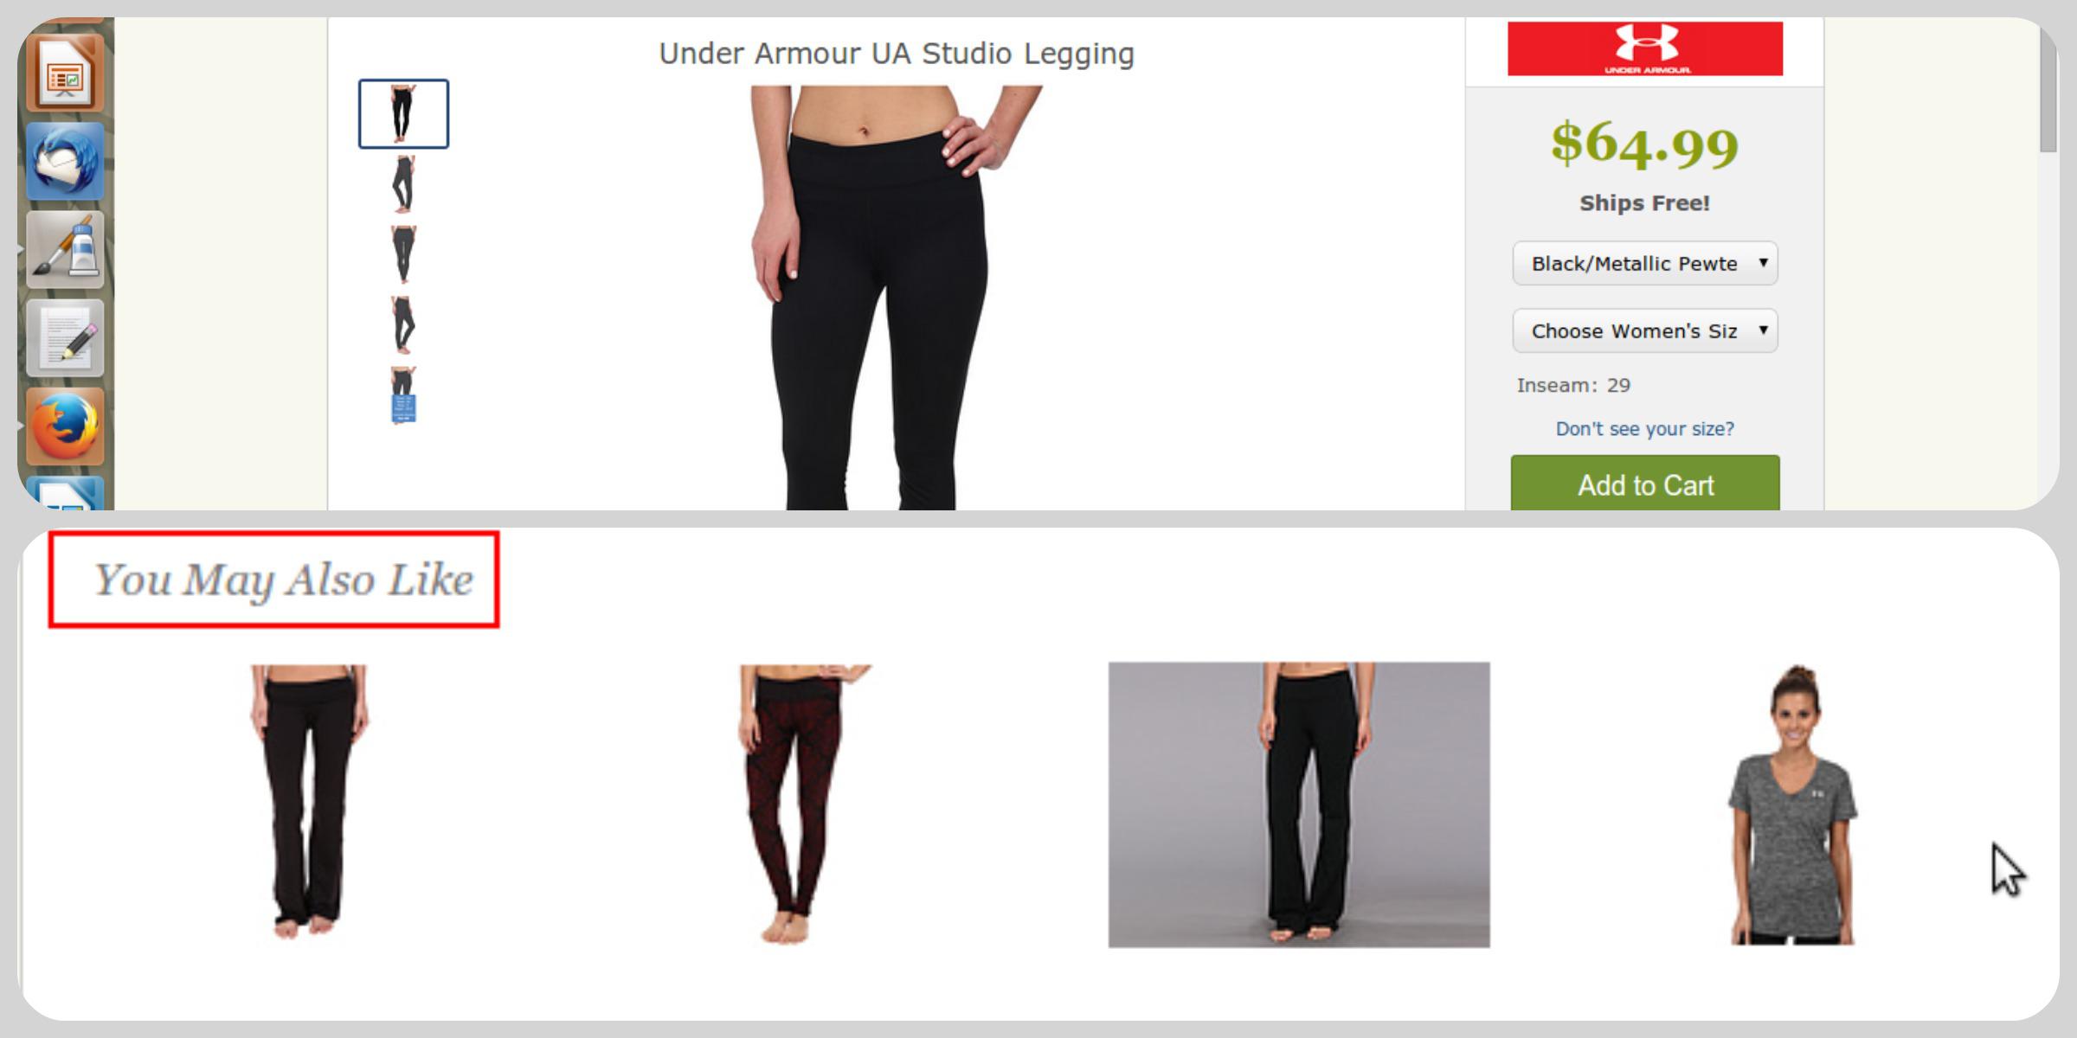
Task: Open the partially visible dock icon below Firefox
Action: [x=65, y=493]
